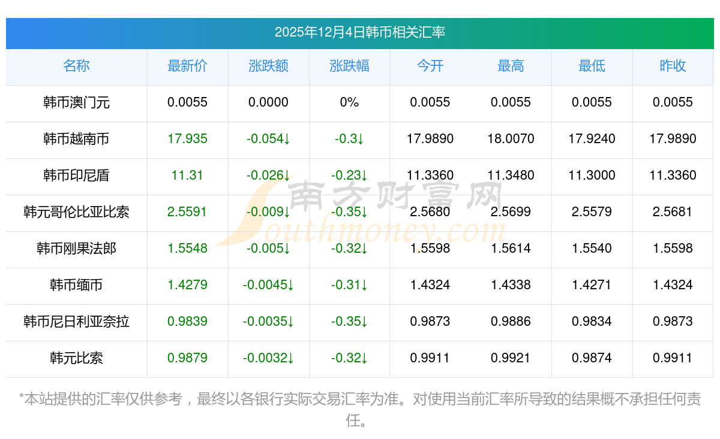The image size is (720, 439).
Task: Click the 涨跌额 column header
Action: point(268,66)
